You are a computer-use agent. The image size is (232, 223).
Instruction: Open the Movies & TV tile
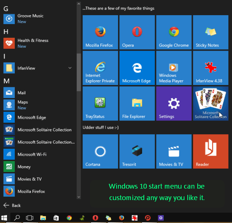[174, 152]
